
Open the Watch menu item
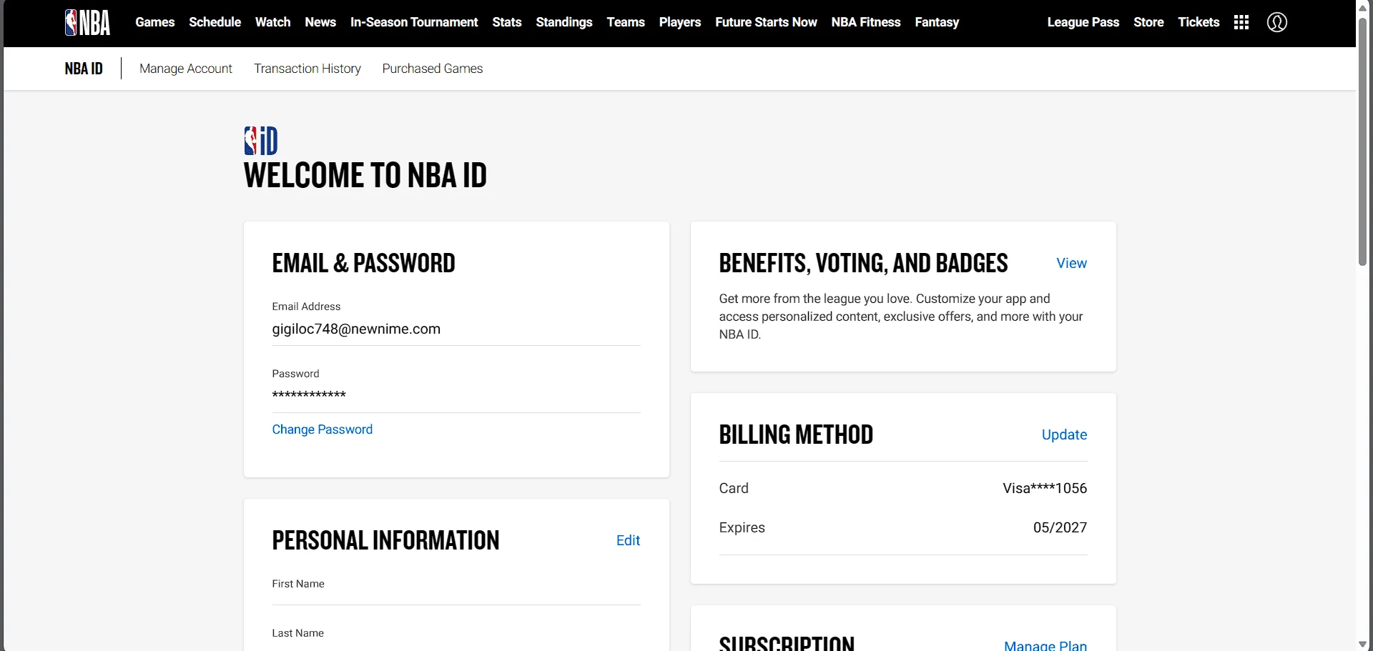coord(272,22)
